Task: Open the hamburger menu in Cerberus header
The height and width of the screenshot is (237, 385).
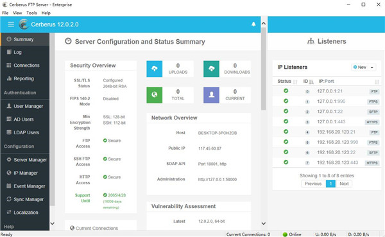Action: click(11, 24)
